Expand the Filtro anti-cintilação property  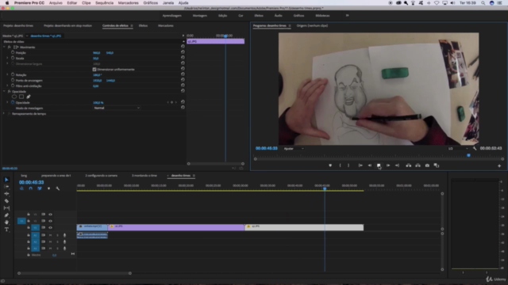point(7,86)
